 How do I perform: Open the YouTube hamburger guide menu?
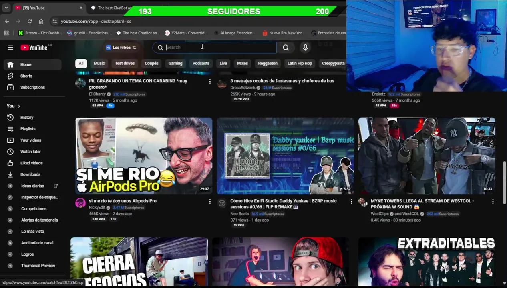(x=10, y=48)
